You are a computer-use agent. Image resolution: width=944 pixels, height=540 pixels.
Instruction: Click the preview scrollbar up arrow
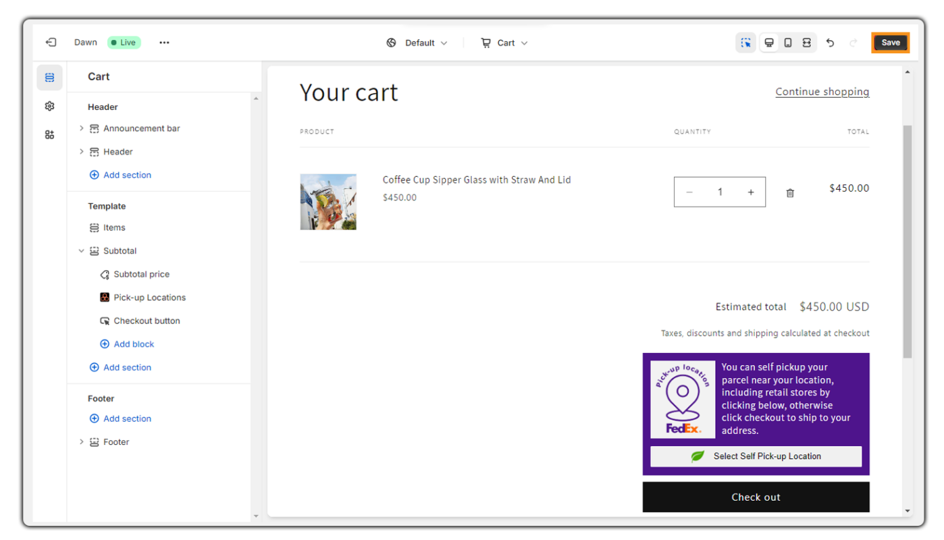[907, 72]
